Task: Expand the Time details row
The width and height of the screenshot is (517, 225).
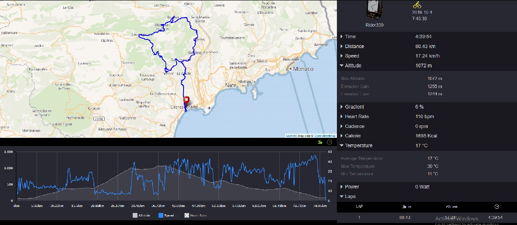Action: [350, 36]
